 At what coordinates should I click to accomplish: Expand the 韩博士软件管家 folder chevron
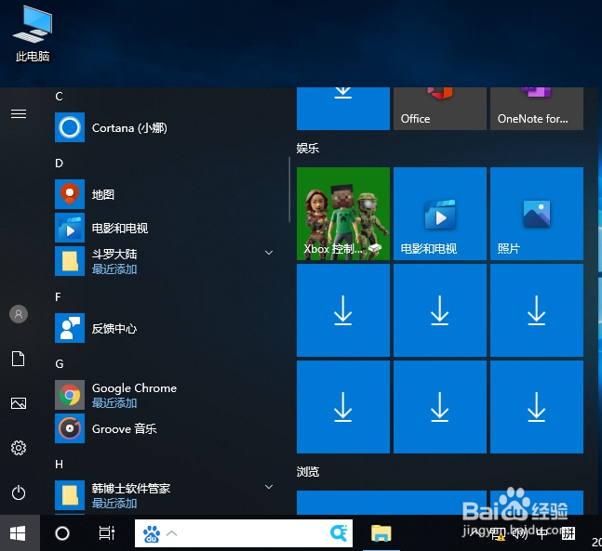269,487
